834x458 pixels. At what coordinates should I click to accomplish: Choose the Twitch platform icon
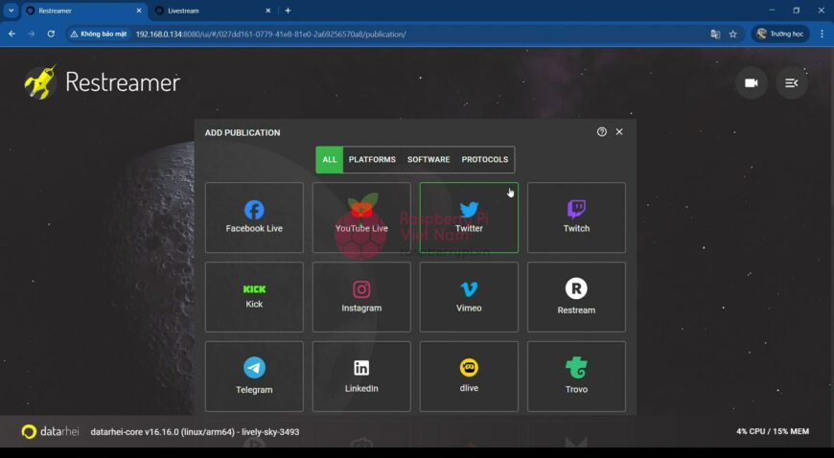point(576,218)
